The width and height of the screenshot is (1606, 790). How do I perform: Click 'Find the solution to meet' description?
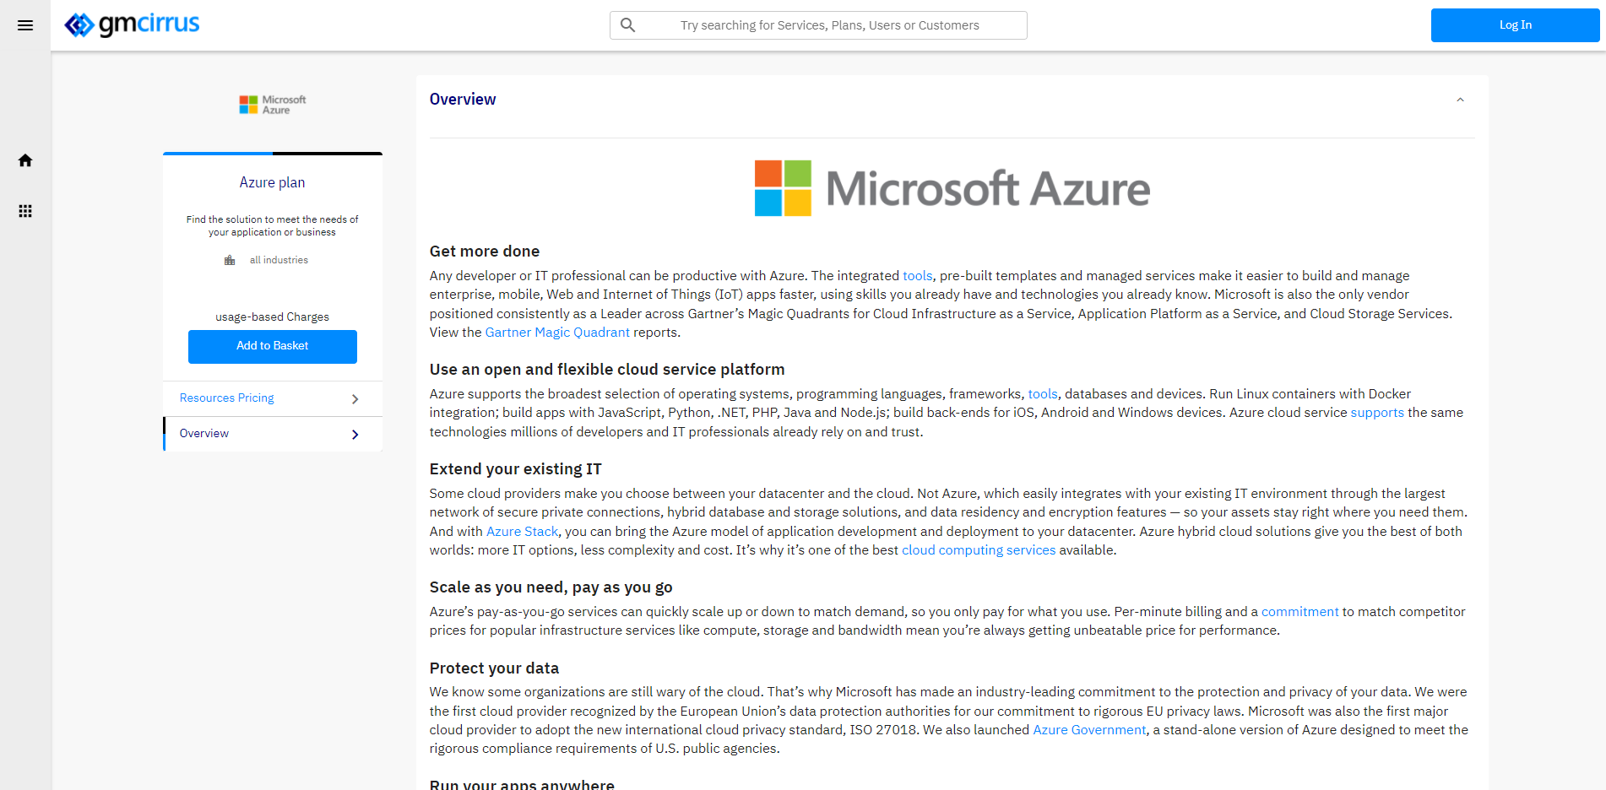pyautogui.click(x=272, y=225)
